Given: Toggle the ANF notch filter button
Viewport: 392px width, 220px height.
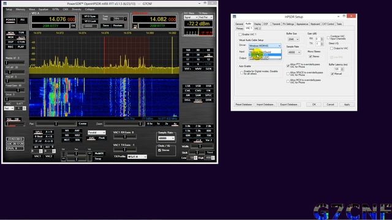Looking at the screenshot, I should tap(77, 131).
